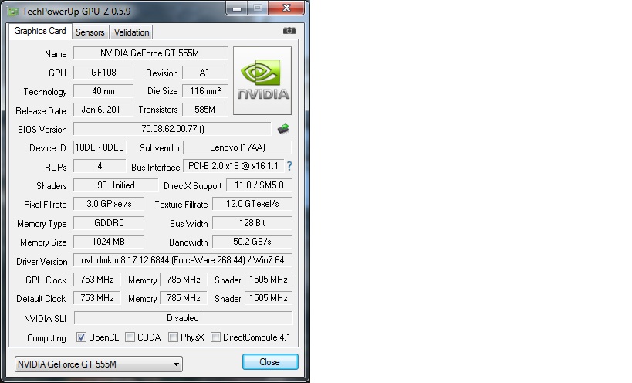Click the Close button
Viewport: 632px width, 383px height.
pyautogui.click(x=270, y=362)
